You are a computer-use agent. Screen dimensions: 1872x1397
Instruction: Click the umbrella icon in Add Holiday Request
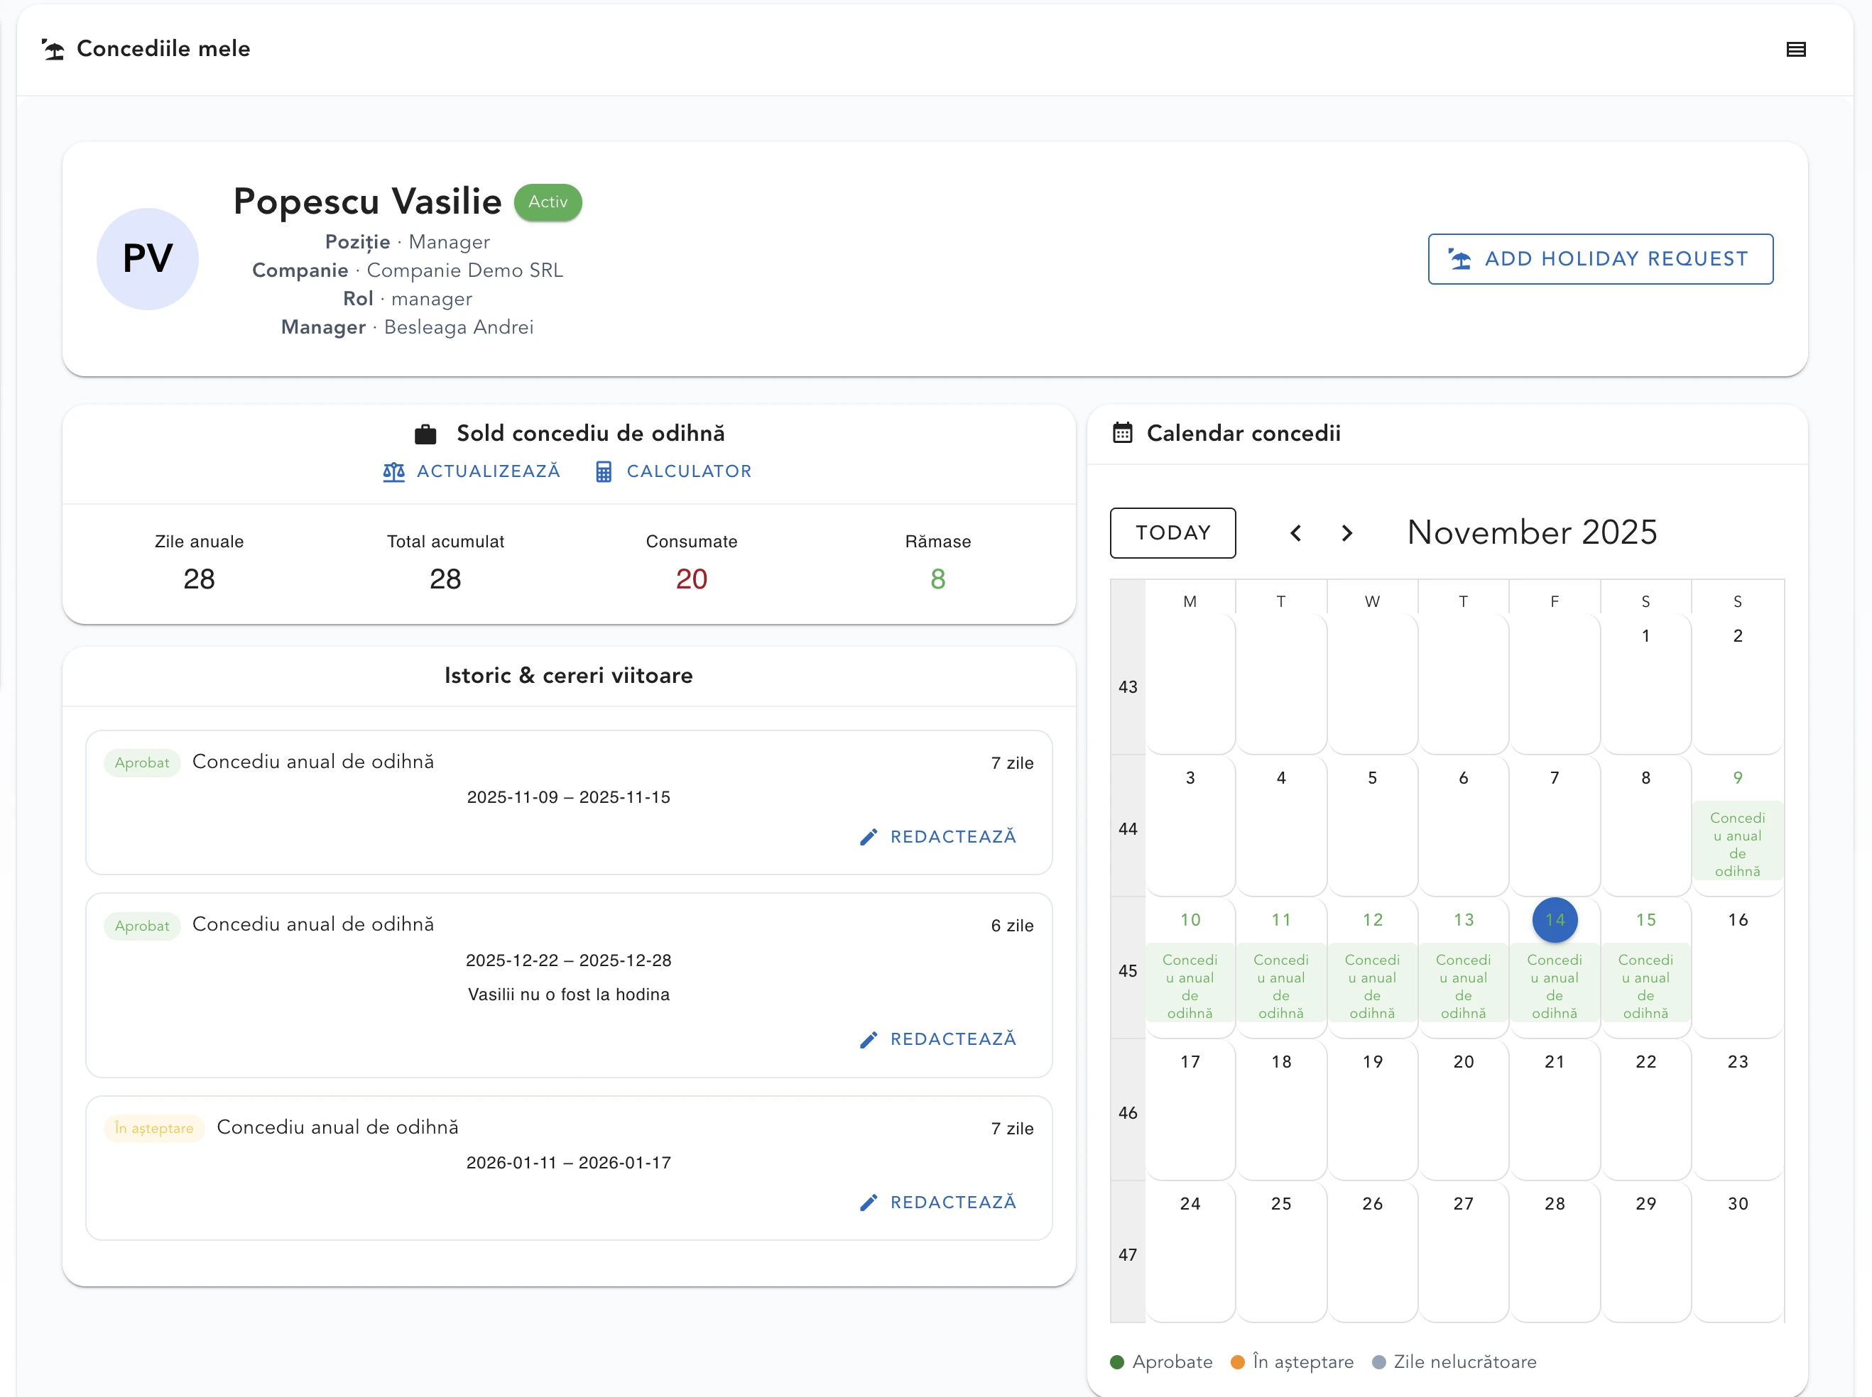coord(1460,259)
